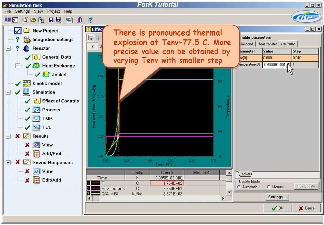Click the checklist window toolbar icon
This screenshot has width=324, height=225.
coord(15,20)
